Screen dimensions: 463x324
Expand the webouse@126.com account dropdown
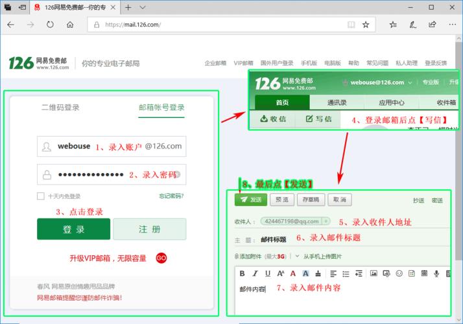point(410,83)
